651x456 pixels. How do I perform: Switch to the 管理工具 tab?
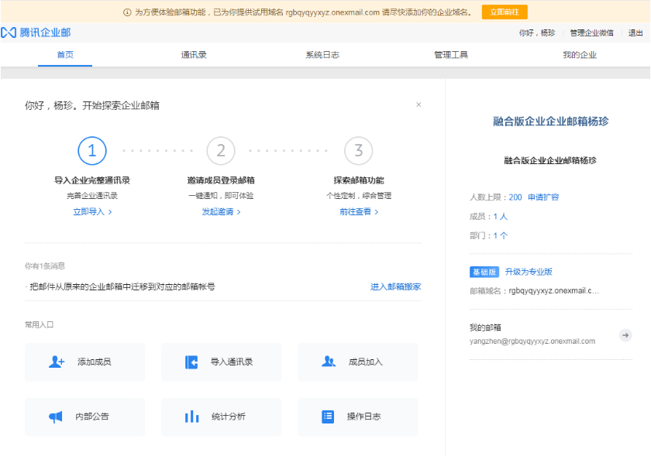[x=450, y=54]
